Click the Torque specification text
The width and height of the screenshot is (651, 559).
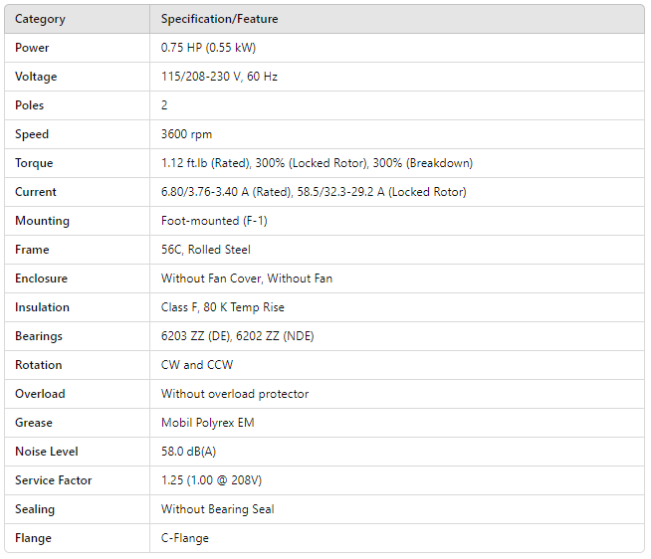[317, 163]
